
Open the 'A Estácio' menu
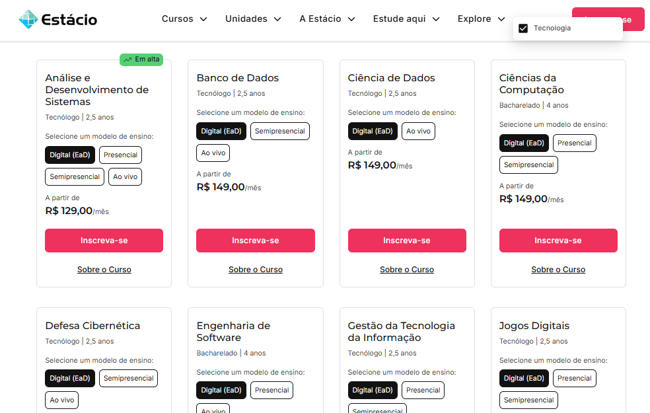(327, 19)
